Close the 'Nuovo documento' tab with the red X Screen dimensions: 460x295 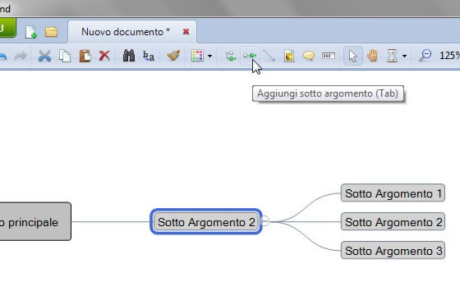point(186,32)
